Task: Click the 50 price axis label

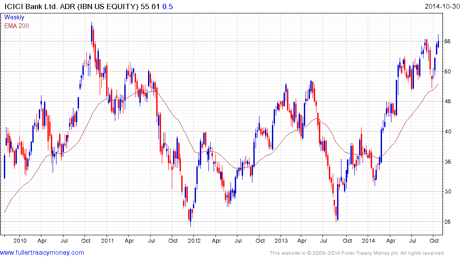Action: point(448,71)
